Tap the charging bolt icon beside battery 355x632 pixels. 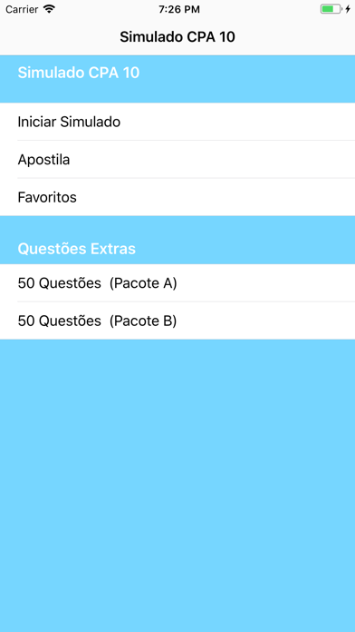[348, 9]
